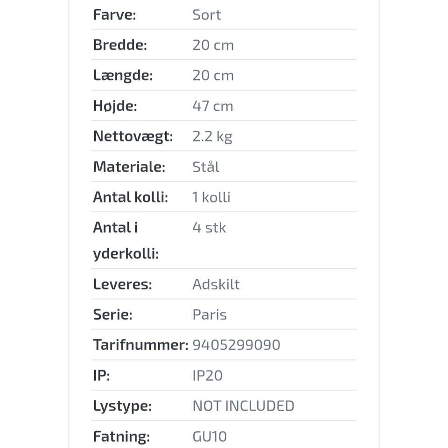448x448 pixels.
Task: Click the Nettovægt label
Action: tap(133, 136)
